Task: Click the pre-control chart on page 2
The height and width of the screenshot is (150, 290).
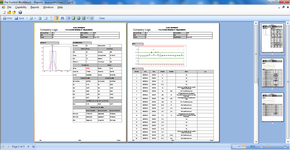Action: tap(159, 56)
